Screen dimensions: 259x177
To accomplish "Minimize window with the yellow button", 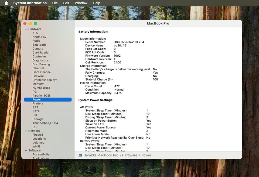I will point(30,24).
